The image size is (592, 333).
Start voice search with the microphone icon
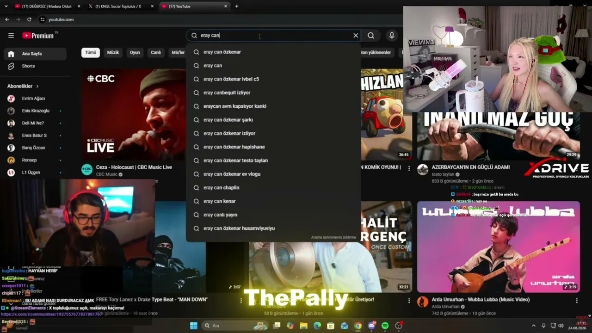[392, 35]
